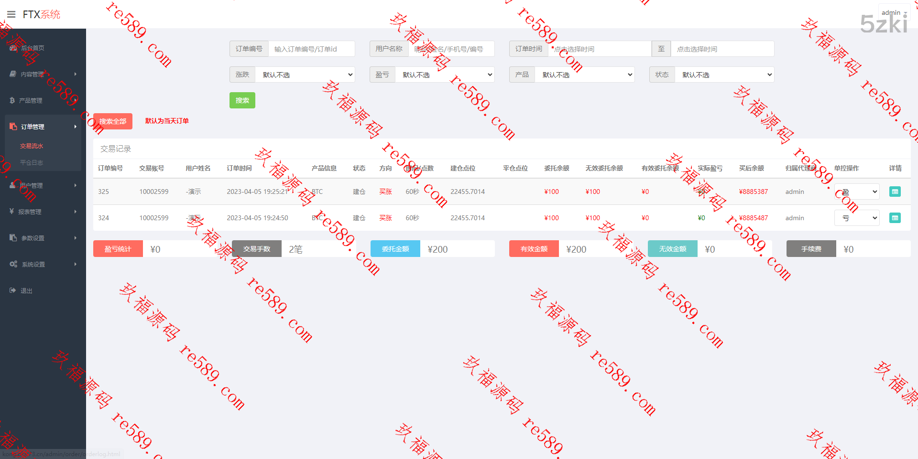This screenshot has height=459, width=918.
Task: Click the 委托金额 summary label
Action: (x=395, y=249)
